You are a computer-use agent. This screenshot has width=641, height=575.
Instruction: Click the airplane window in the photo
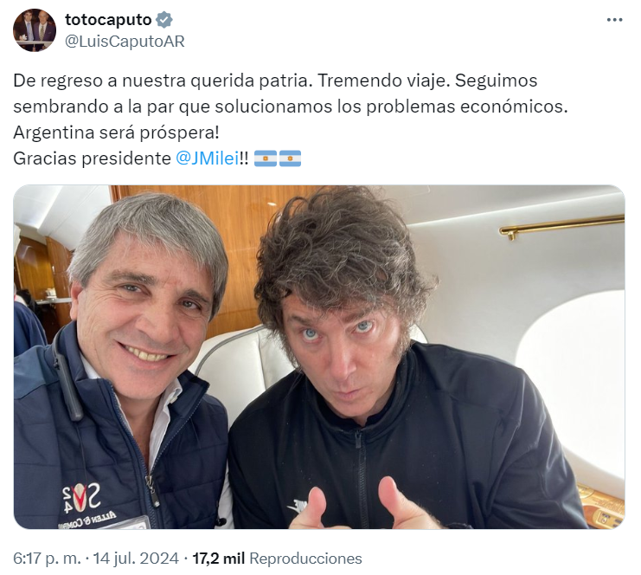point(570,366)
